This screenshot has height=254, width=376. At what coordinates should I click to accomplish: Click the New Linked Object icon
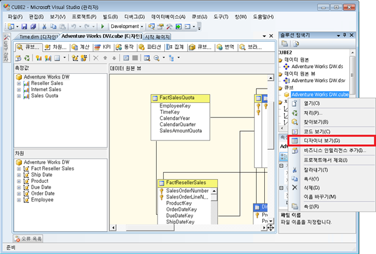pyautogui.click(x=84, y=58)
